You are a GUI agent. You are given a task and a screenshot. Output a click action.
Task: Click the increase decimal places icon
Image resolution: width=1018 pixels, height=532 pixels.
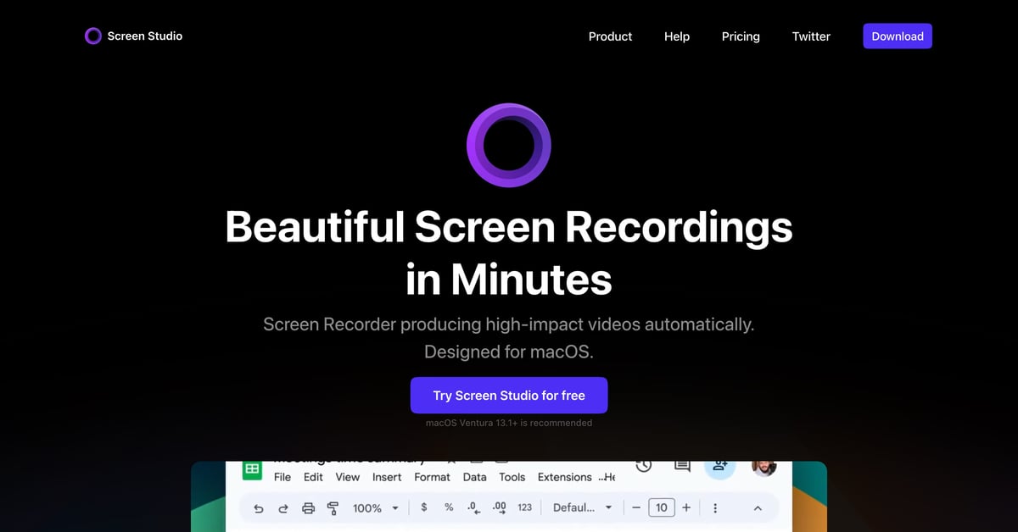(500, 507)
